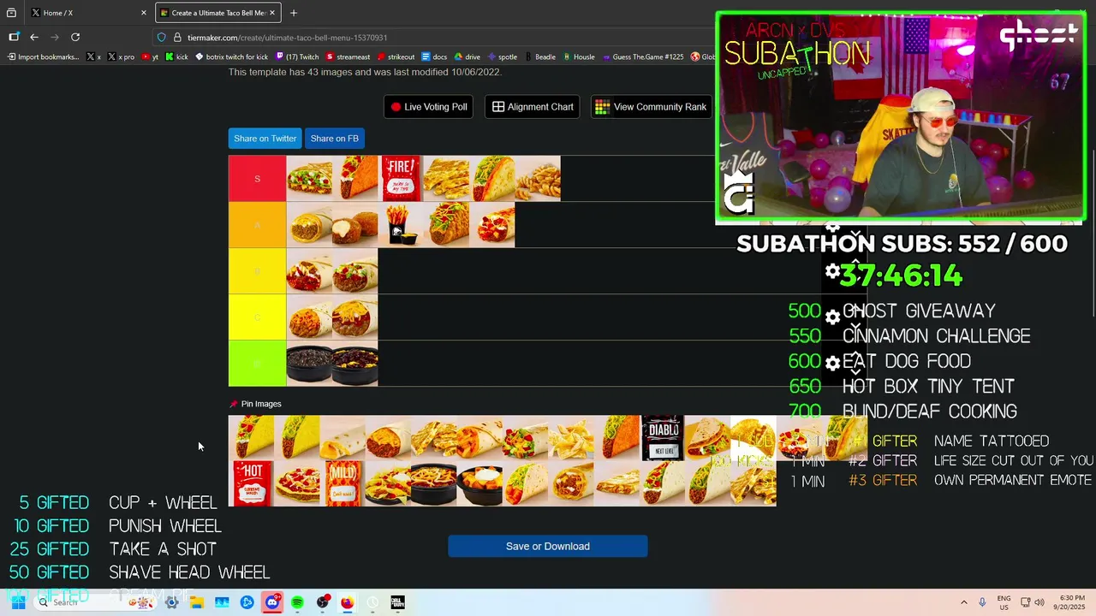The width and height of the screenshot is (1096, 616).
Task: Open the docs bookmark
Action: (x=435, y=57)
